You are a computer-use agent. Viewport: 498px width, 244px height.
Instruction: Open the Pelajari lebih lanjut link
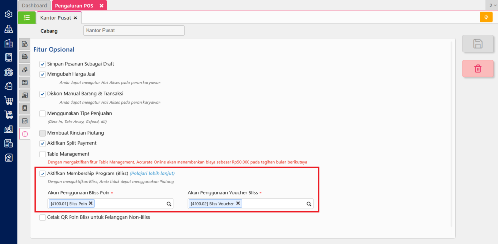click(x=152, y=174)
